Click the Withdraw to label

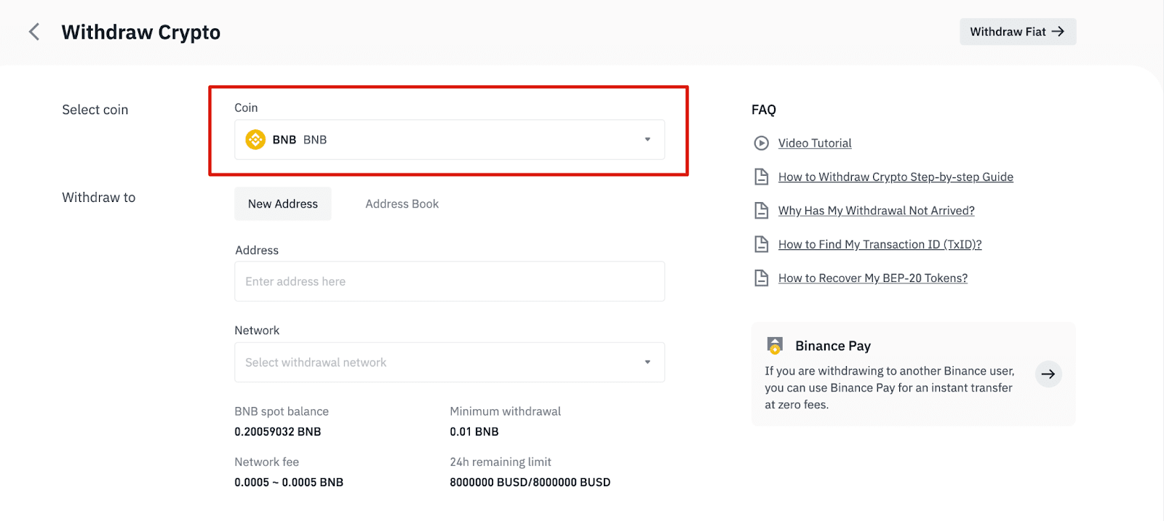(x=99, y=198)
